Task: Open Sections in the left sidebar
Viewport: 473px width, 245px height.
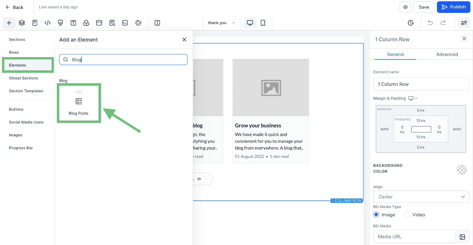Action: tap(17, 40)
